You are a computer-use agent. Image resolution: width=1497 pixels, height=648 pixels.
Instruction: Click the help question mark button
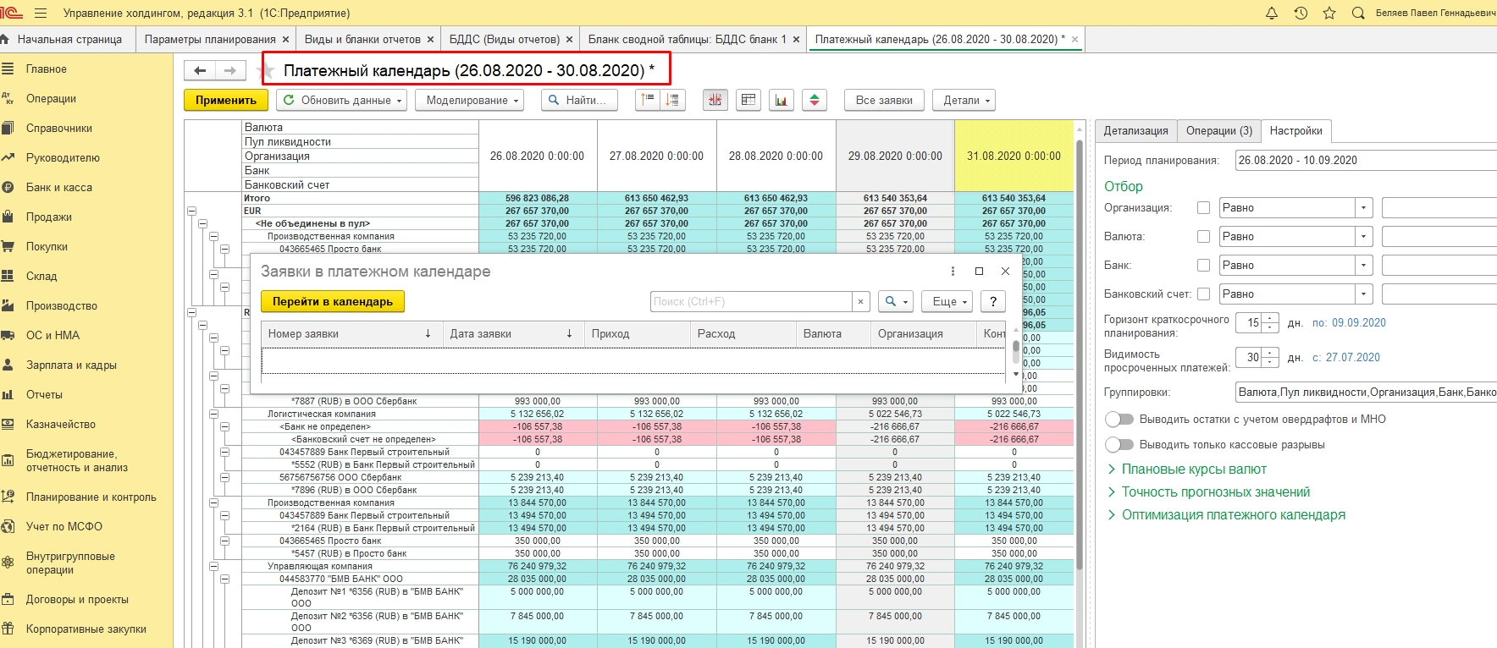click(992, 301)
